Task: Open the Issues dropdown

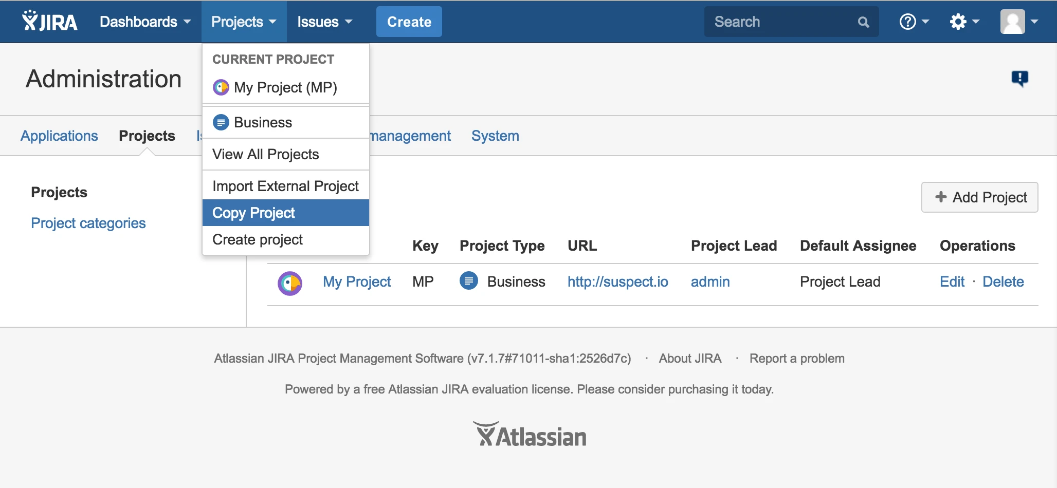Action: [324, 22]
